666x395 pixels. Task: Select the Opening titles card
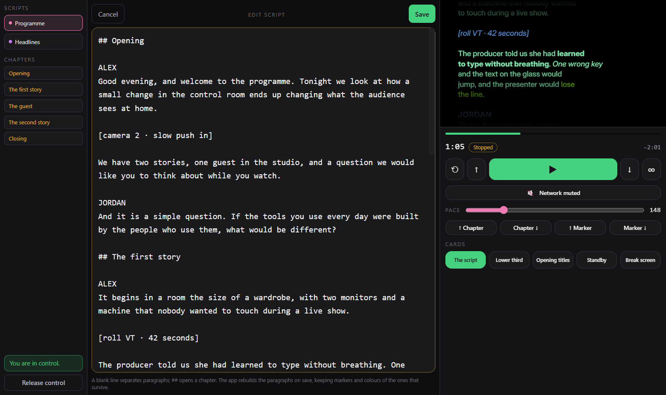point(553,260)
